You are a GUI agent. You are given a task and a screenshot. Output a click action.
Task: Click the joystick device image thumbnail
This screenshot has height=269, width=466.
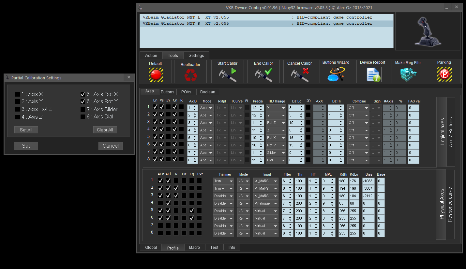point(428,31)
